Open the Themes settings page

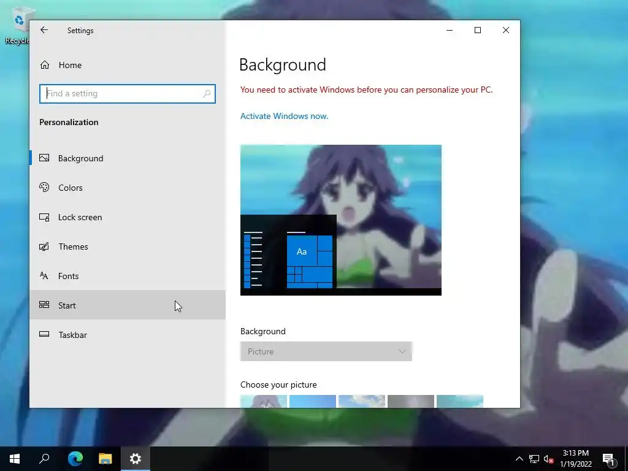[128, 247]
